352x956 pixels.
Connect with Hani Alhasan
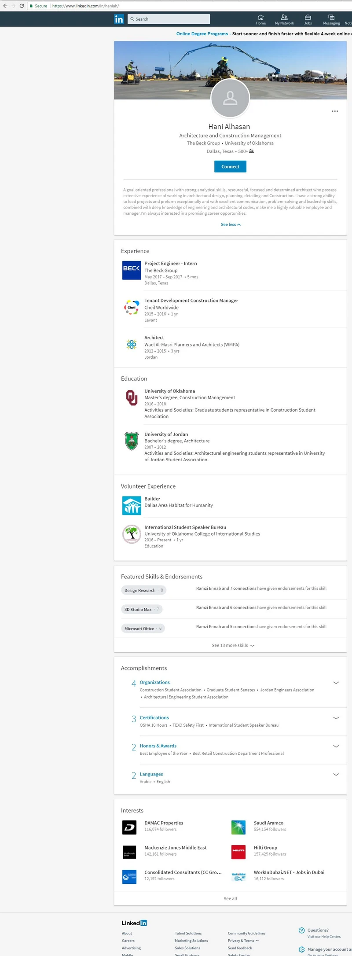[x=230, y=166]
